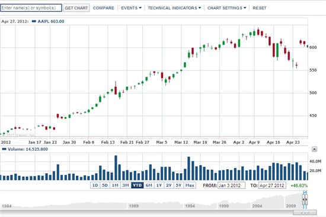This screenshot has height=217, width=326.
Task: Click the GET CHART button
Action: point(76,8)
